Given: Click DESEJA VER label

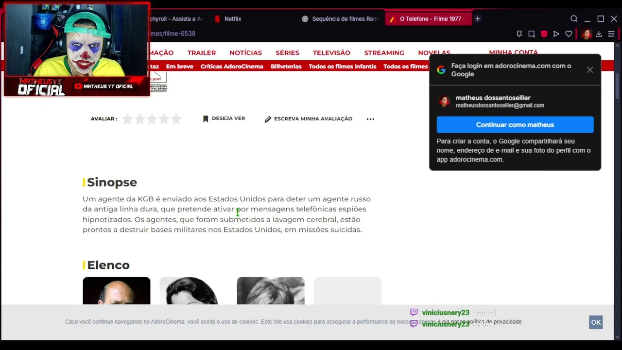Looking at the screenshot, I should point(228,119).
